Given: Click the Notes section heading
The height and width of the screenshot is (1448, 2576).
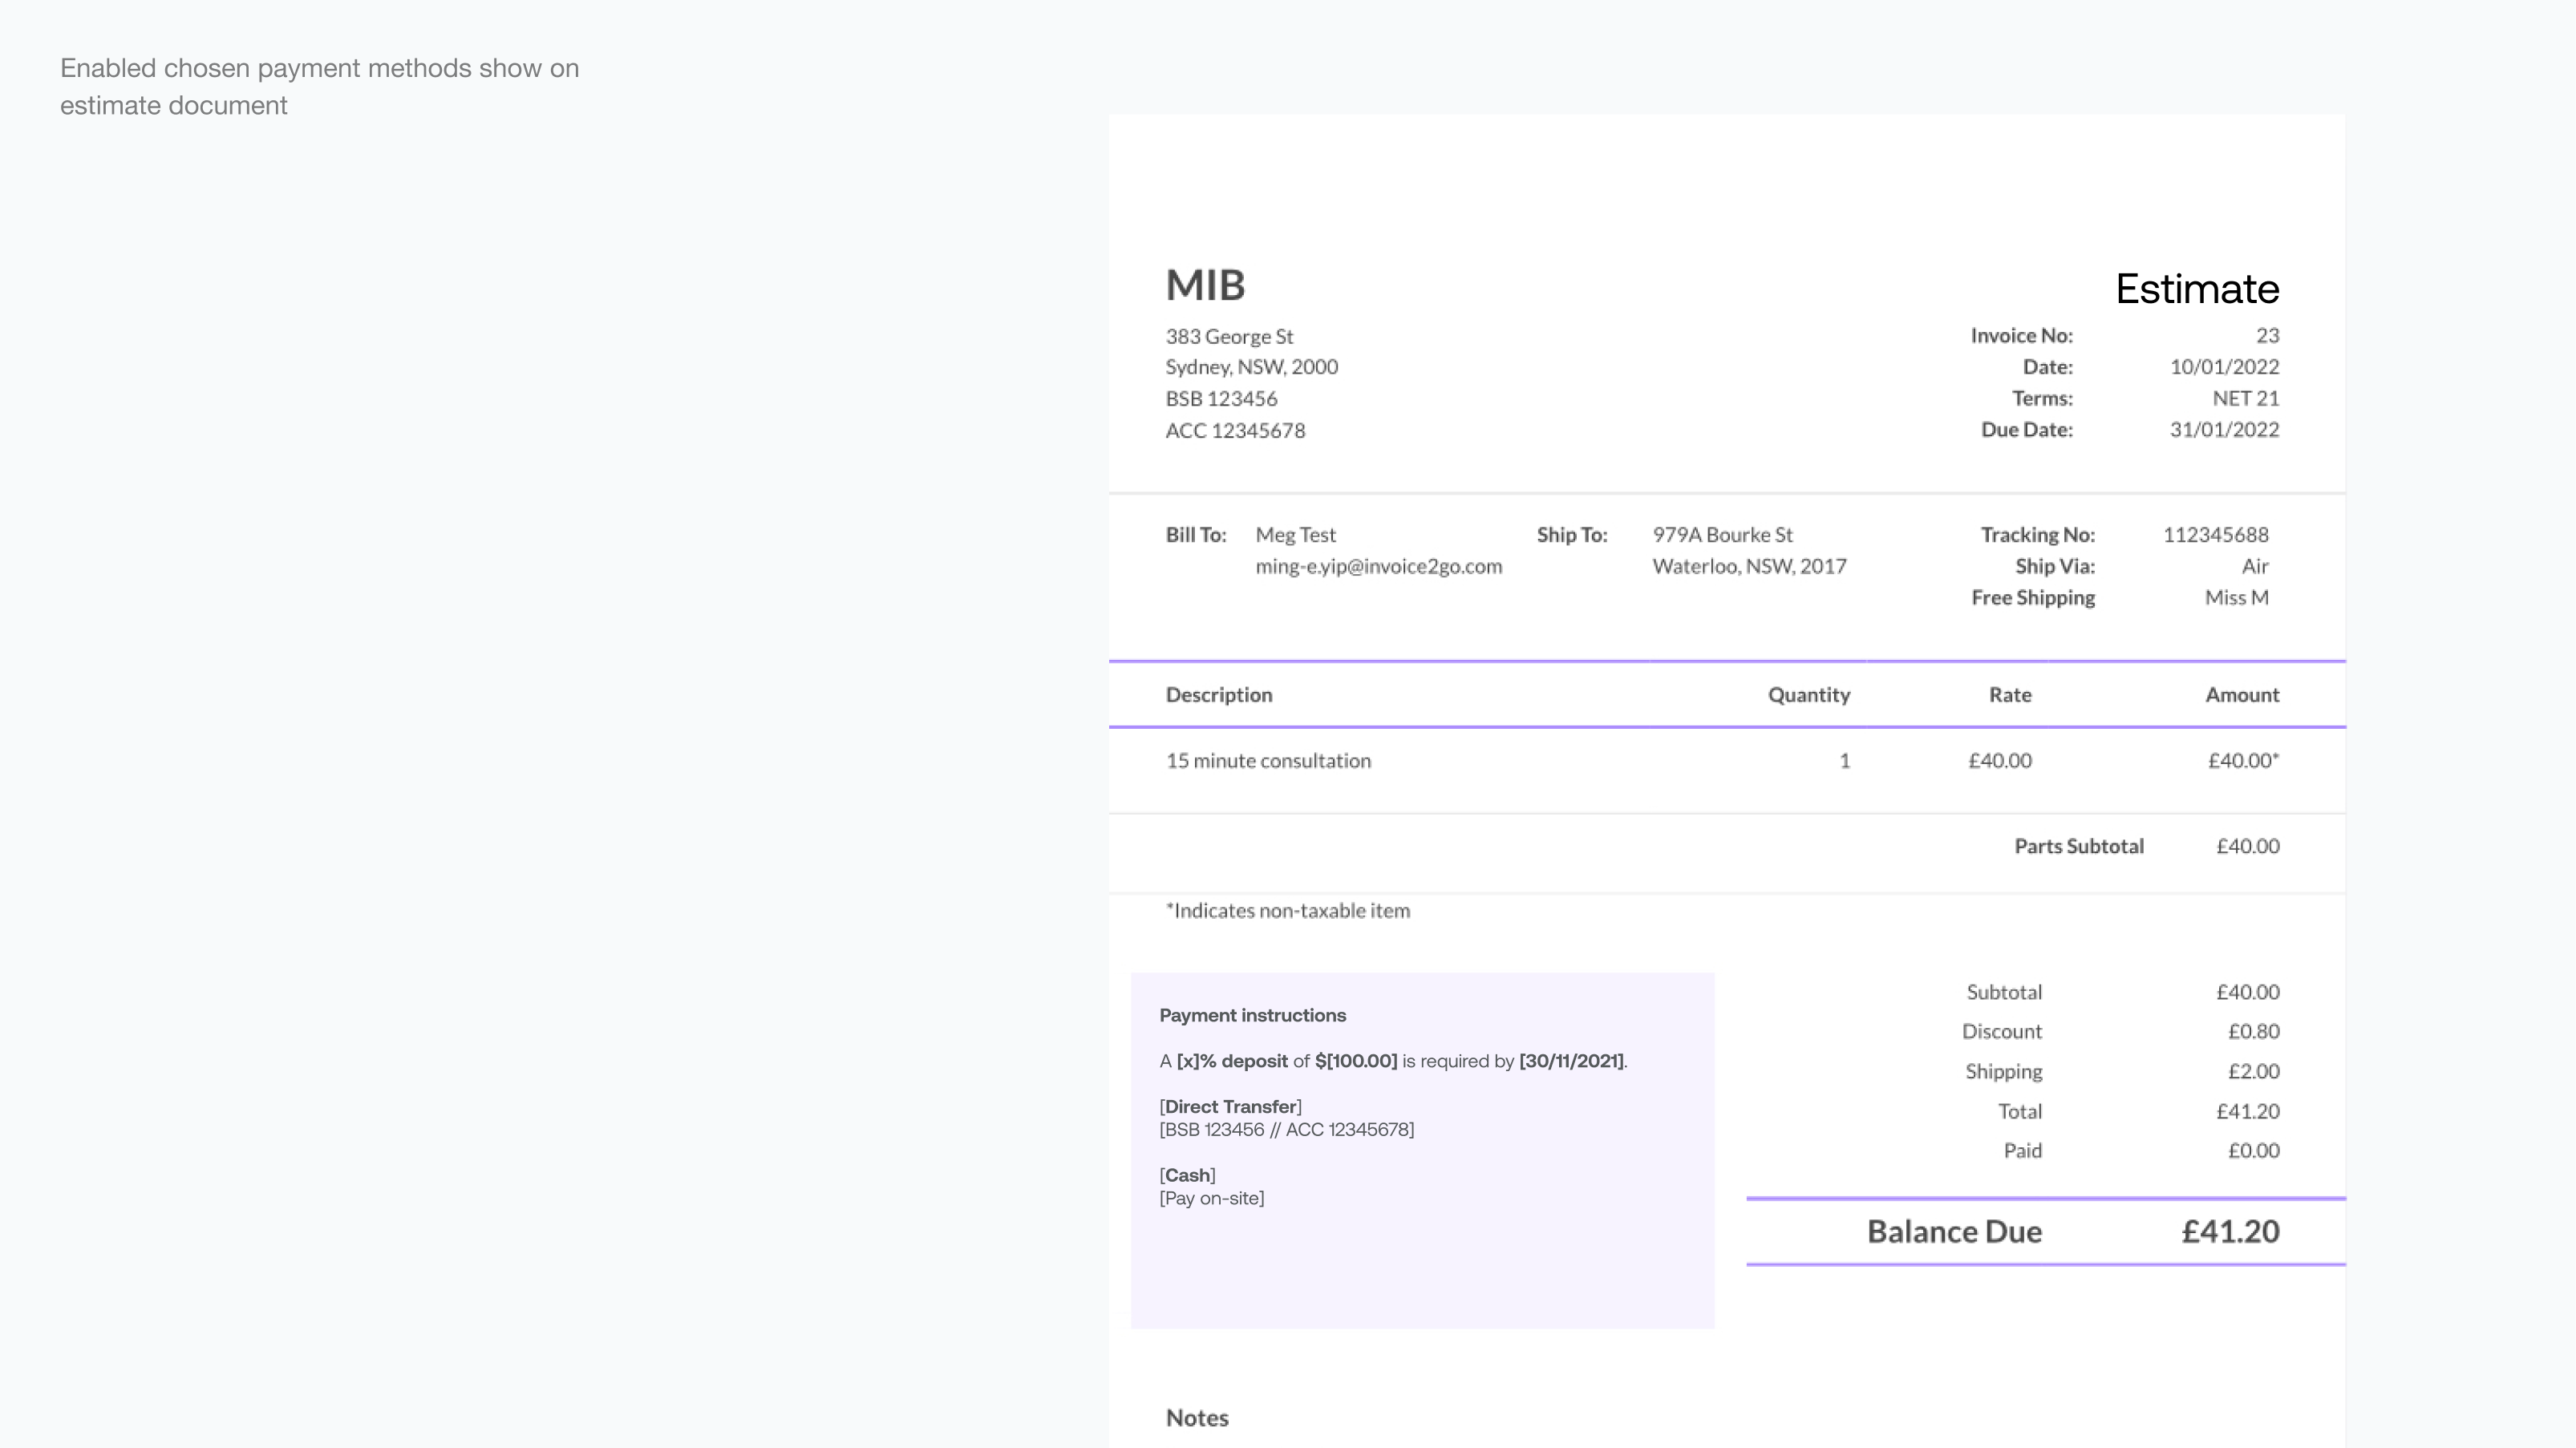Looking at the screenshot, I should point(1196,1418).
